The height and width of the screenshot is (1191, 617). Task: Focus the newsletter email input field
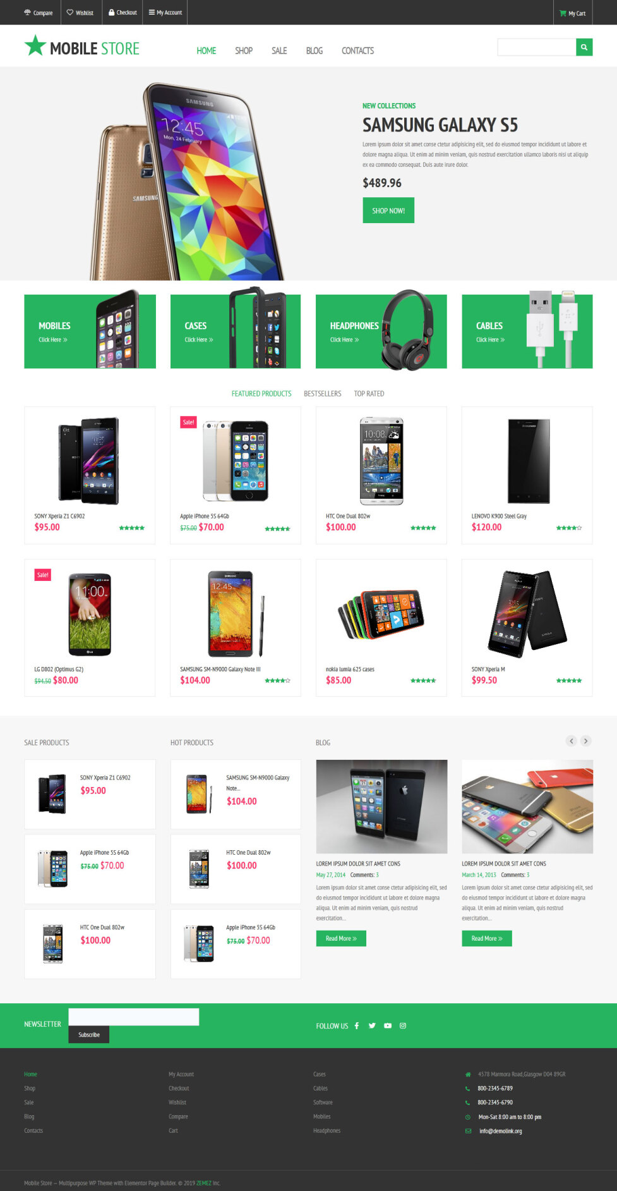point(134,1017)
